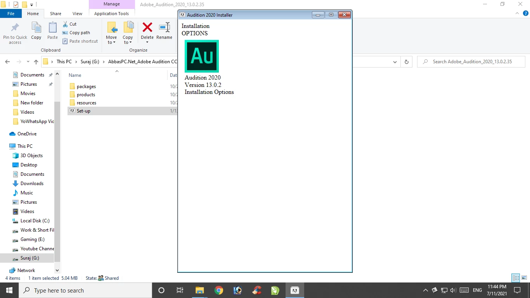Viewport: 530px width, 298px height.
Task: Go up one folder level with the Up arrow
Action: [36, 62]
